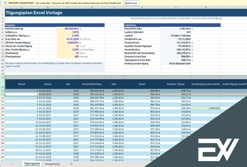Screen dimensions: 247x167
Task: Select the OK im Beispiel-Limit cell
Action: [176, 63]
